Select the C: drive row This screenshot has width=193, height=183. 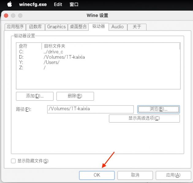[98, 52]
